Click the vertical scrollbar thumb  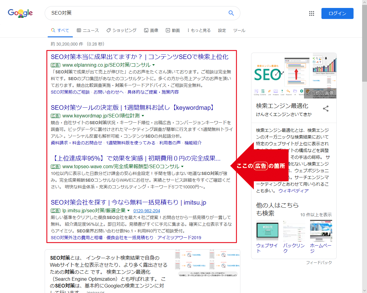[364, 43]
